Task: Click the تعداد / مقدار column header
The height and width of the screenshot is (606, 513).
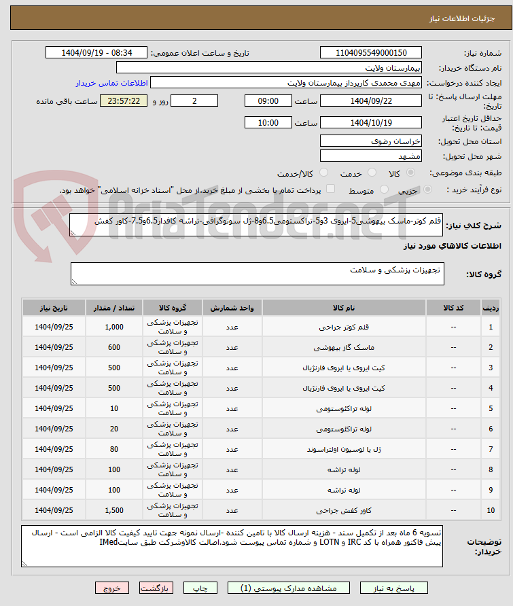Action: point(114,308)
